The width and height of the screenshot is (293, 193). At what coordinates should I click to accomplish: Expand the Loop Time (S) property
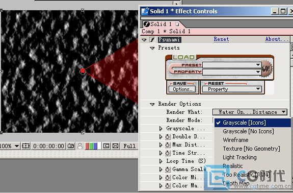[x=161, y=161]
